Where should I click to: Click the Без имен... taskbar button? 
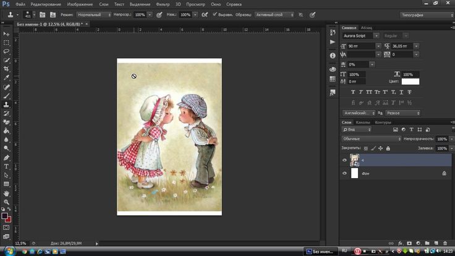tap(321, 251)
